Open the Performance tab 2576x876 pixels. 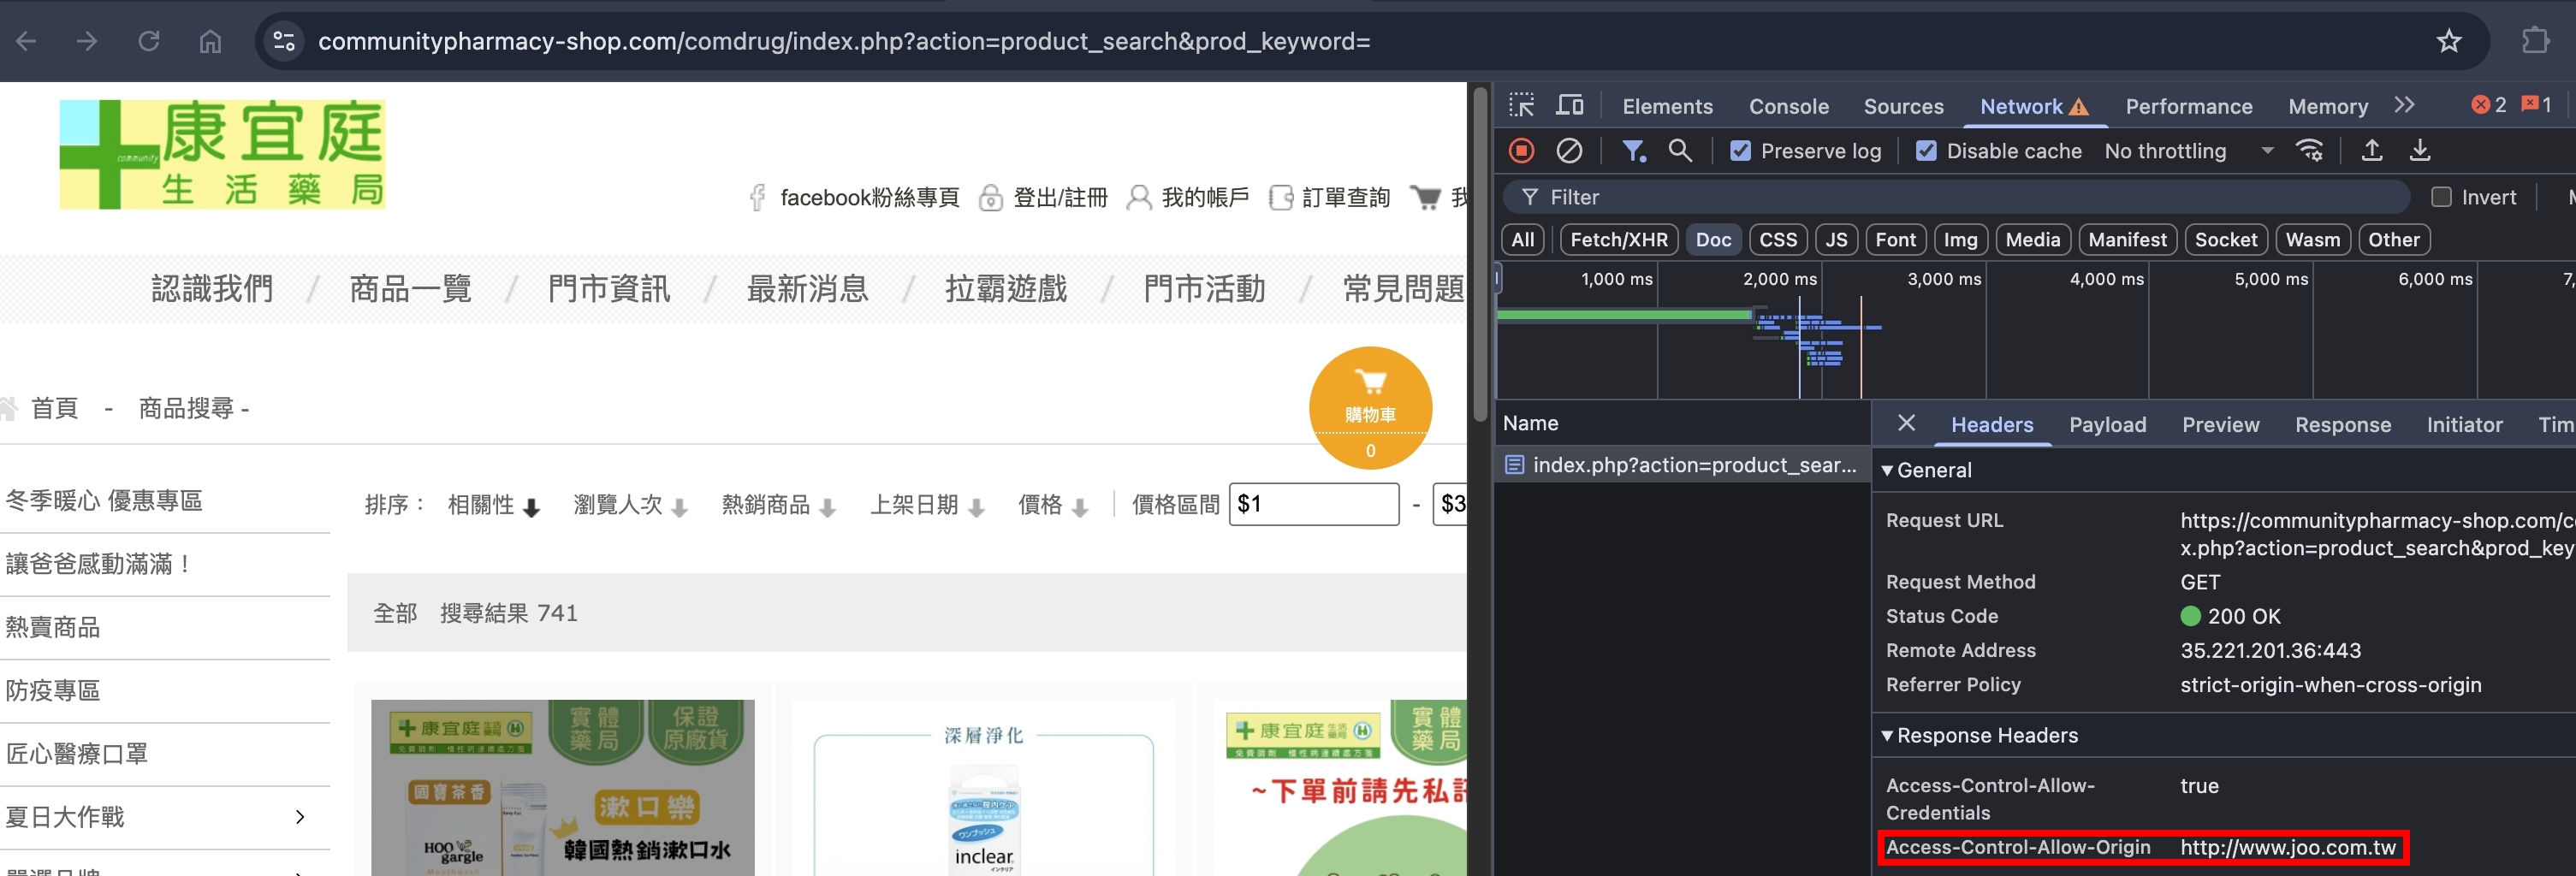tap(2188, 106)
